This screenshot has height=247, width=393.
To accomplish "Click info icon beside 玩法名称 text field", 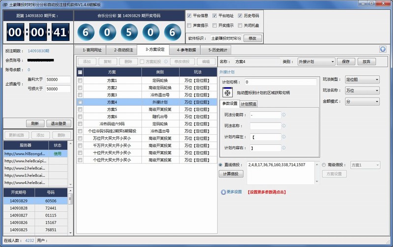I will tap(284, 126).
